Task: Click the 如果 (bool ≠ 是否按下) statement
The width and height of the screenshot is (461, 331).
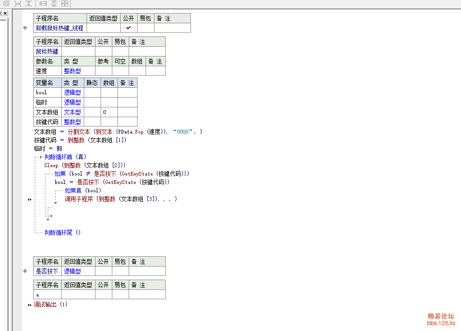Action: pyautogui.click(x=122, y=174)
